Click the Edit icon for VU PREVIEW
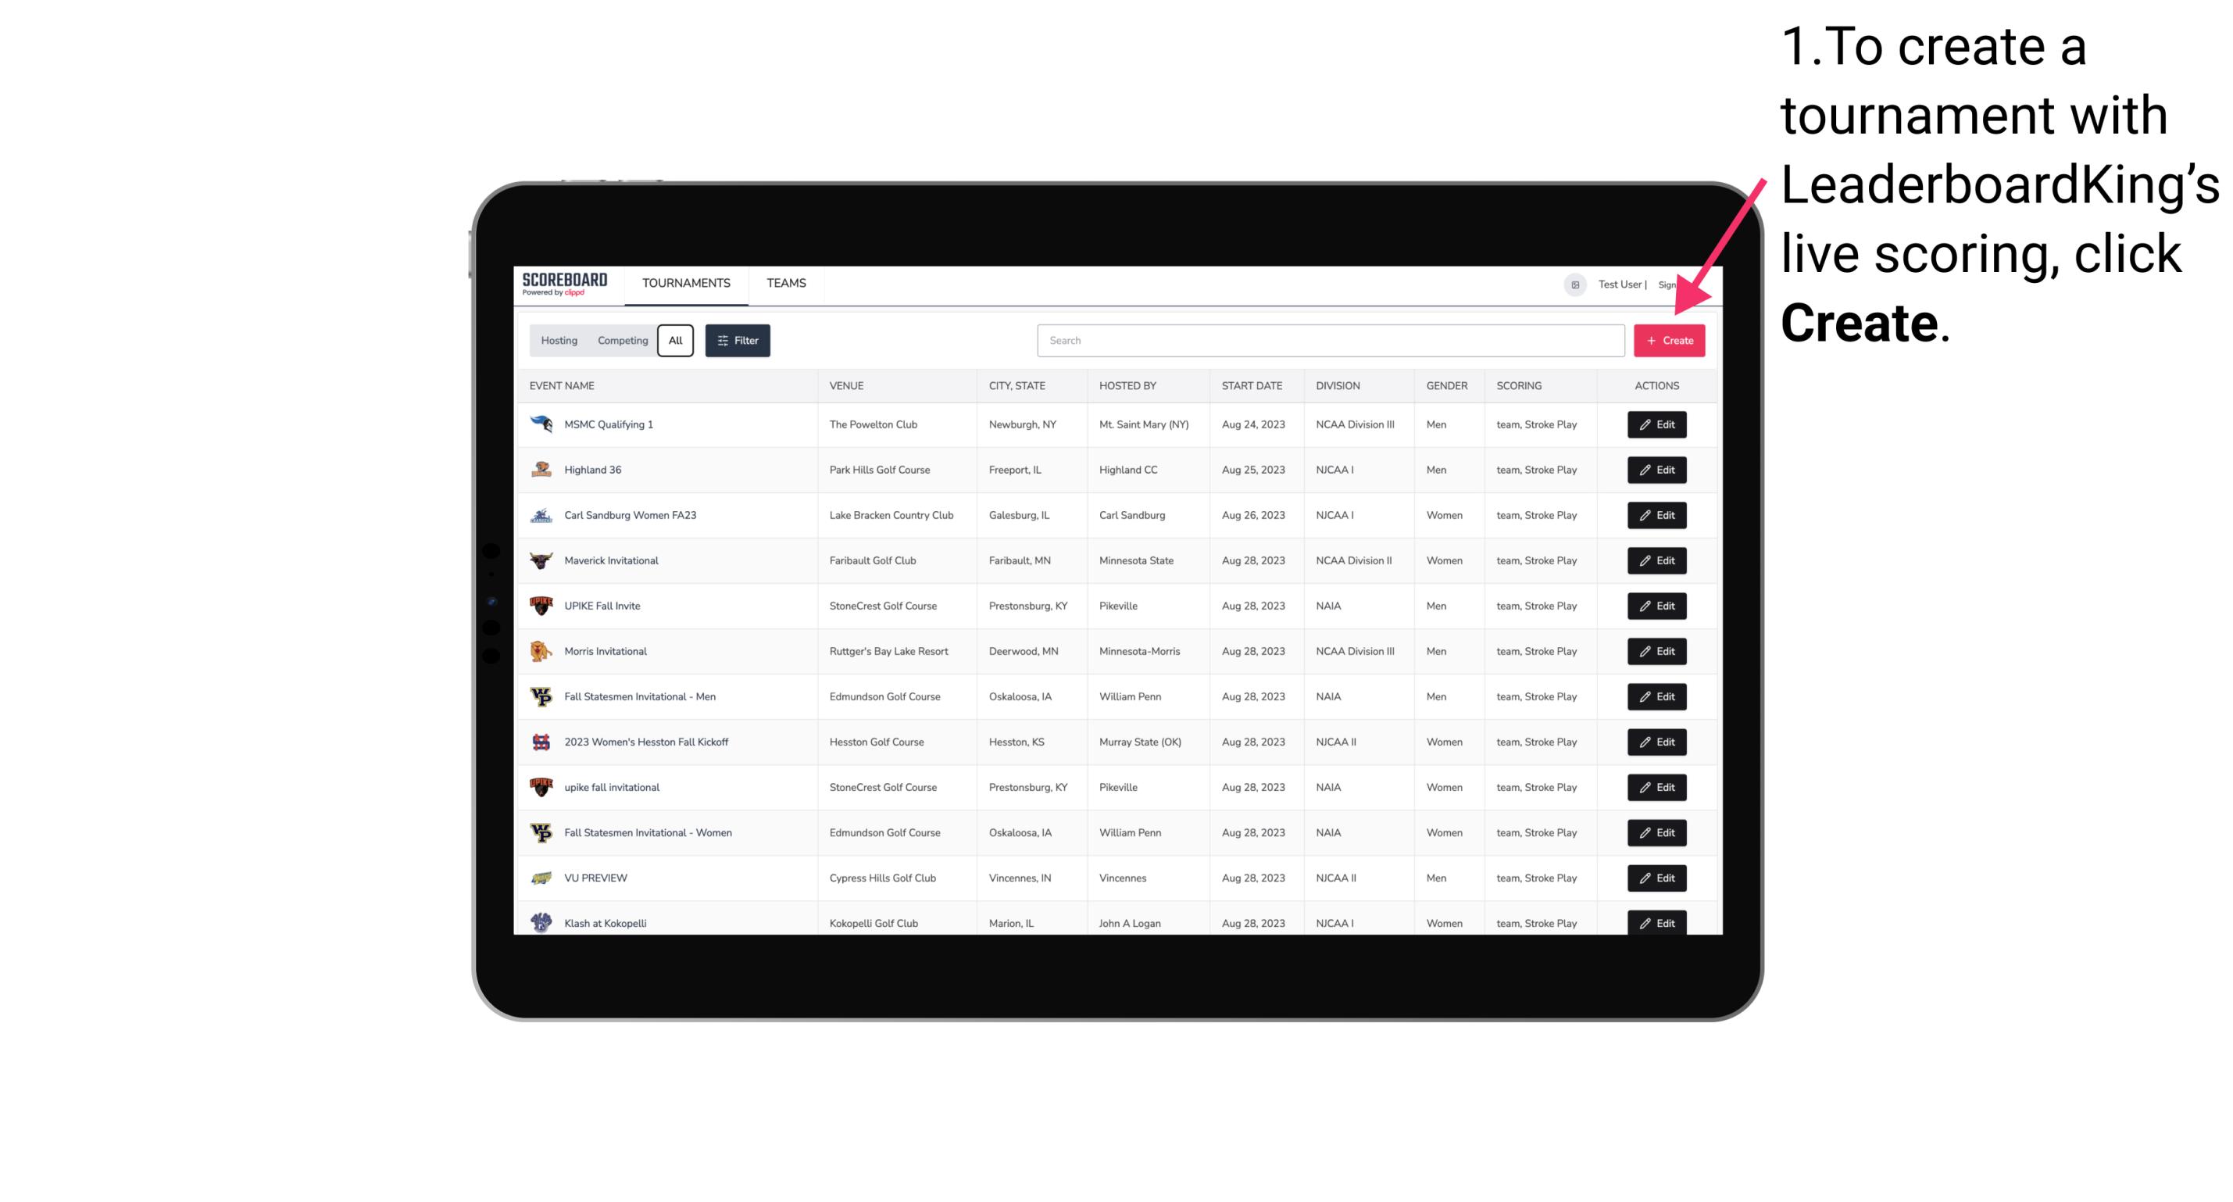2233x1202 pixels. 1656,878
